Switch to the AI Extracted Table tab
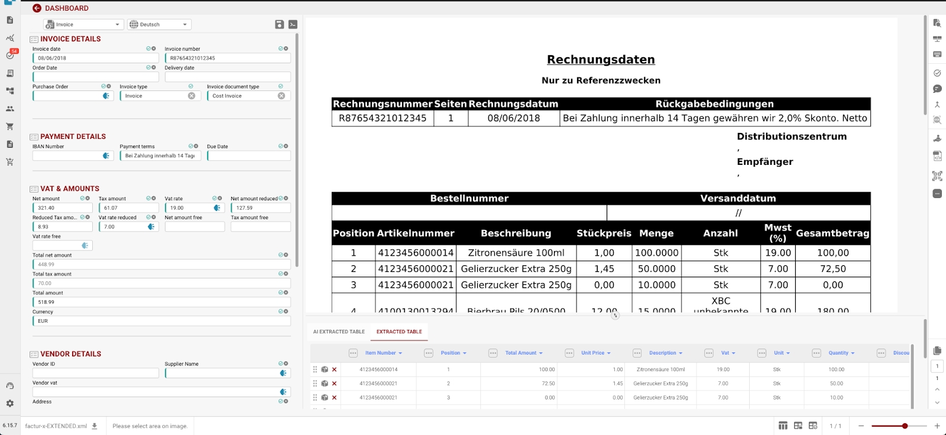This screenshot has width=946, height=435. [339, 332]
